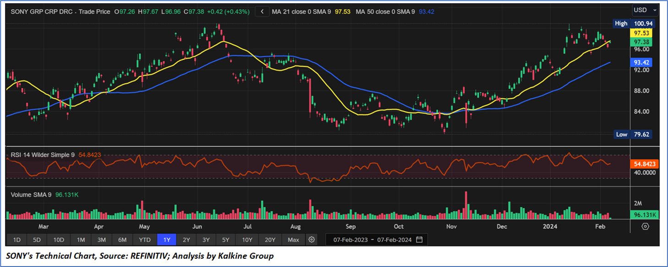
Task: Open the date range calendar icon
Action: (x=419, y=240)
